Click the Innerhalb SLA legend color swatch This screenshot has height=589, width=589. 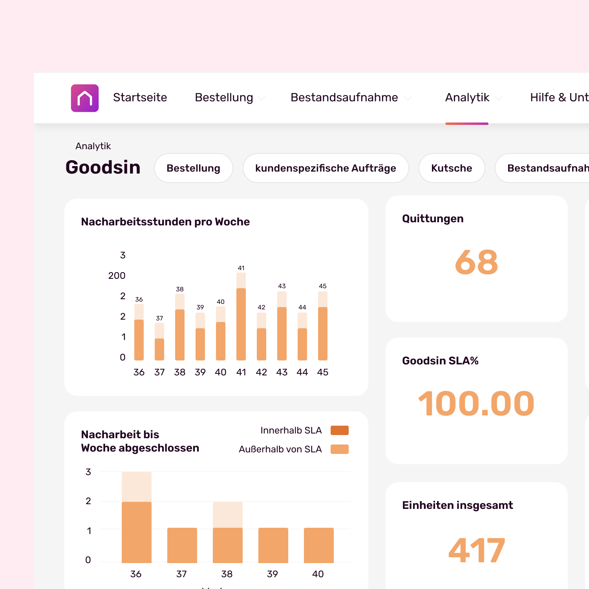click(x=339, y=430)
